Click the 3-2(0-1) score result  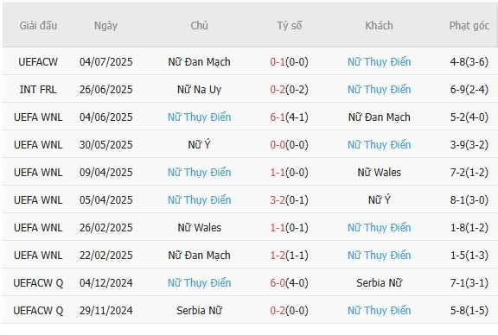289,199
